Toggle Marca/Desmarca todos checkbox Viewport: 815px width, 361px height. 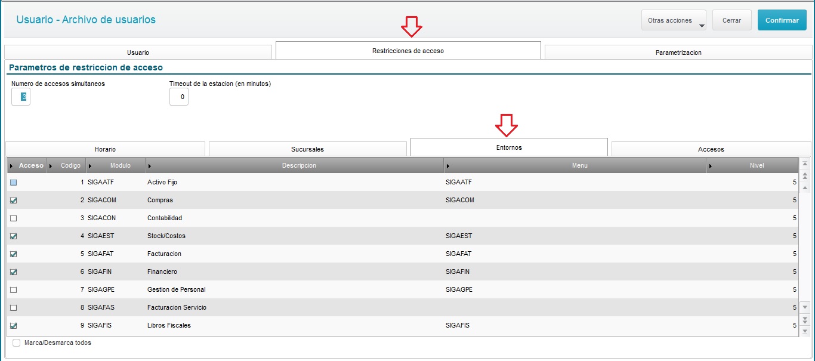tap(17, 343)
